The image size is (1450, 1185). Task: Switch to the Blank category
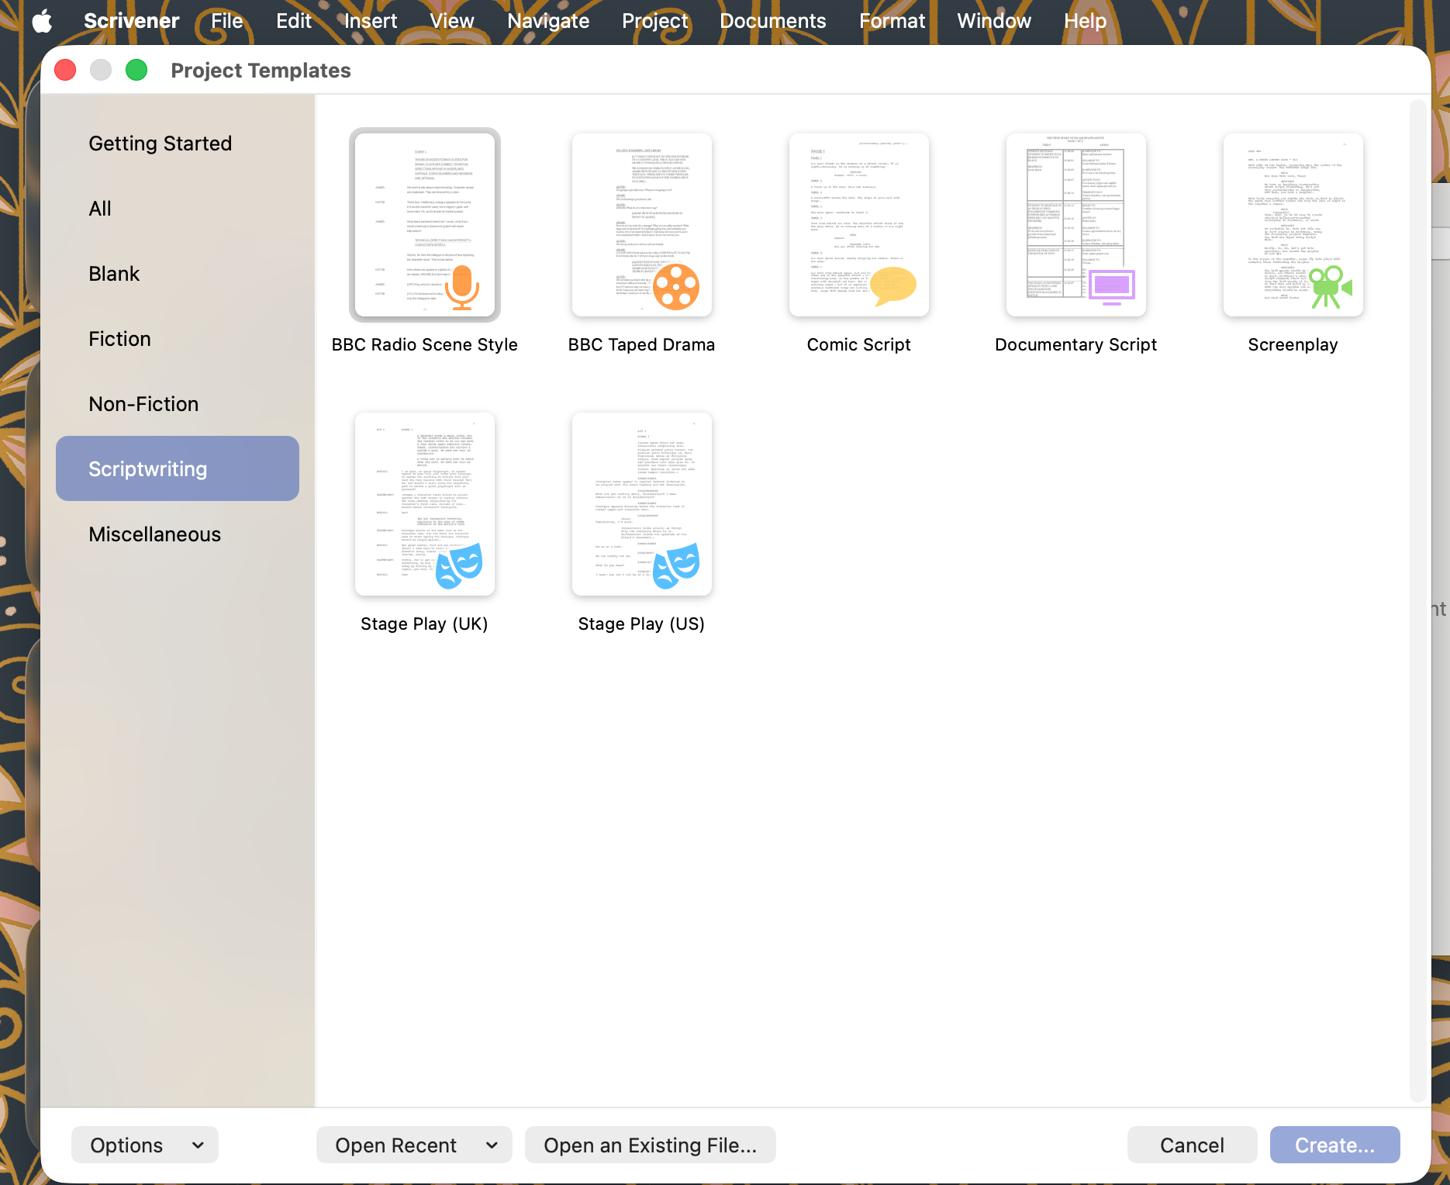click(178, 274)
